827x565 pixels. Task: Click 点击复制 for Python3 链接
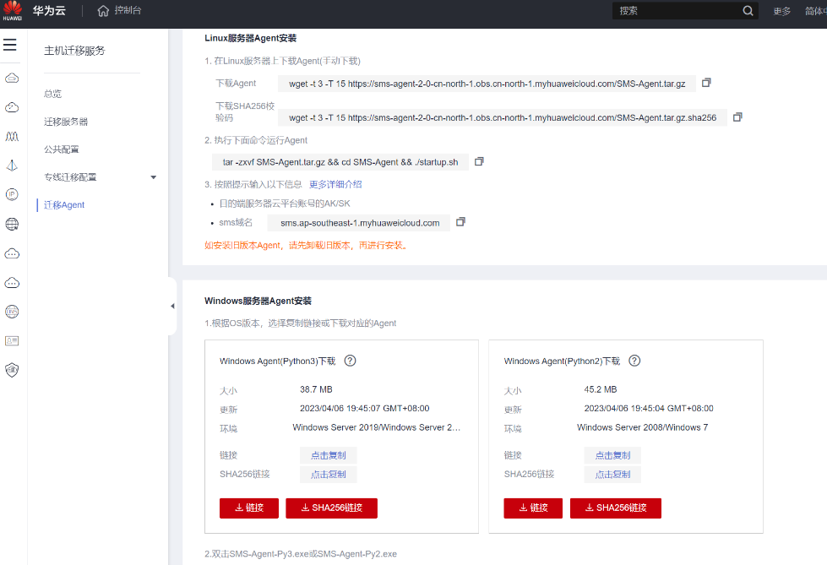tap(328, 455)
